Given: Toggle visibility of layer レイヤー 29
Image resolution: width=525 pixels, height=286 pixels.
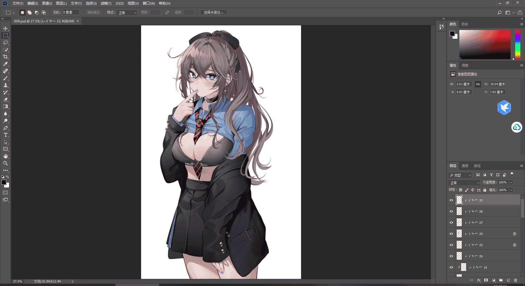Looking at the screenshot, I should tap(451, 234).
